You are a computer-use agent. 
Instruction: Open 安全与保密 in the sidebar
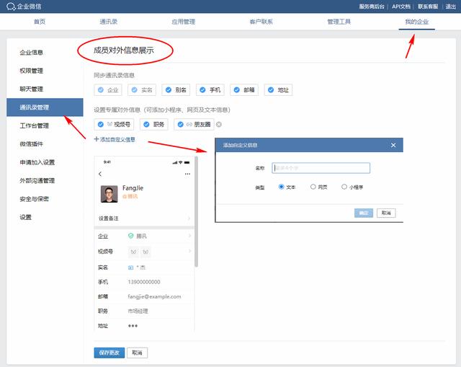(x=35, y=199)
